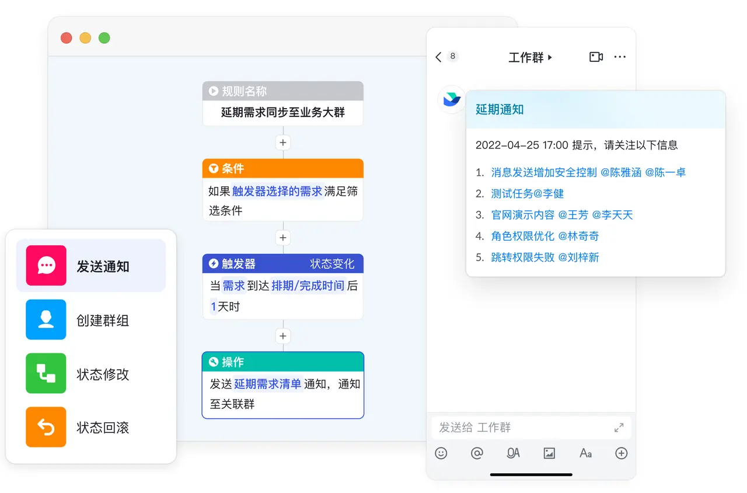The height and width of the screenshot is (493, 747).
Task: Open the OA approval icon
Action: 513,453
